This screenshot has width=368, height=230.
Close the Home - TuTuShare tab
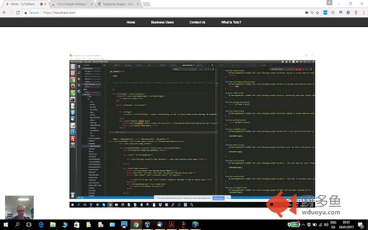(45, 4)
